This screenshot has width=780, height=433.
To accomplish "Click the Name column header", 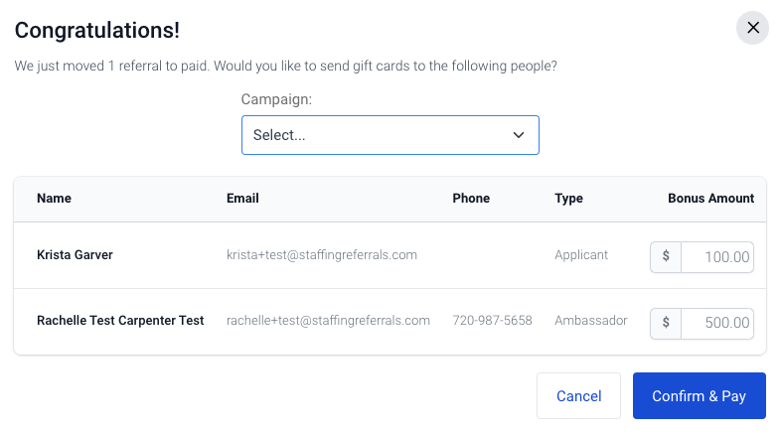I will coord(54,199).
